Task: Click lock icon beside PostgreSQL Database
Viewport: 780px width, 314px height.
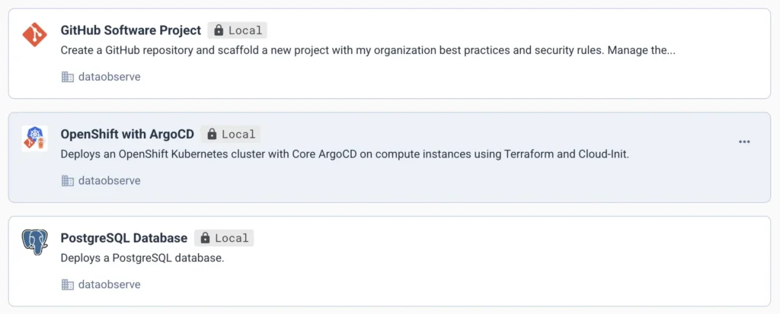Action: [x=206, y=238]
